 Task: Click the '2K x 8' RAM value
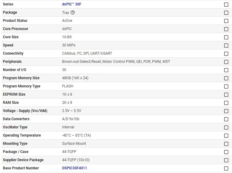pyautogui.click(x=67, y=103)
